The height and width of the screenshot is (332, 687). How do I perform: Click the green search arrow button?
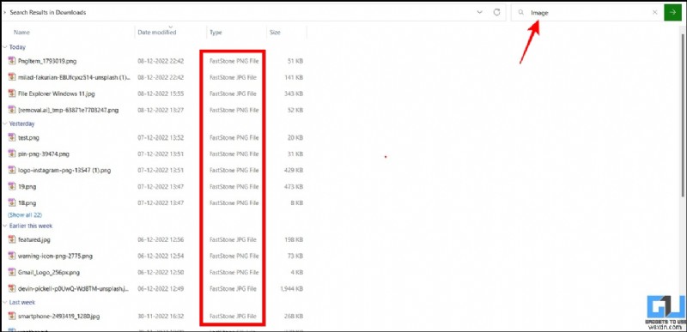pos(672,12)
